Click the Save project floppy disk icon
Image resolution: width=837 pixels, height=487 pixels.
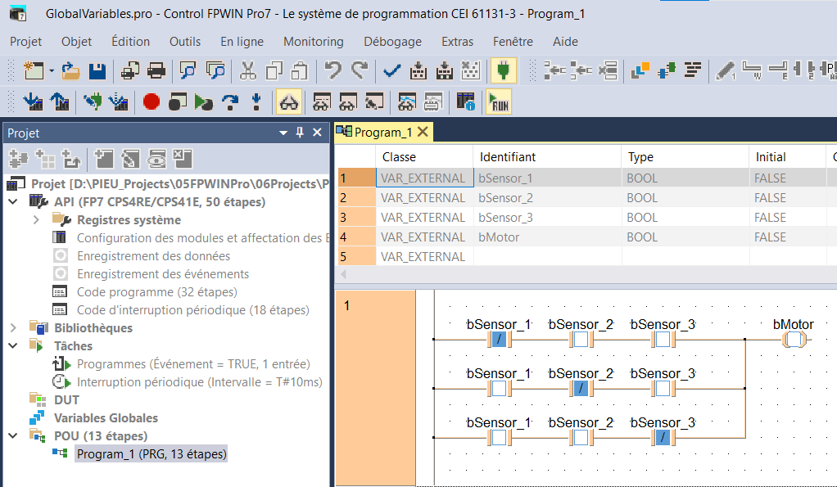[x=97, y=71]
